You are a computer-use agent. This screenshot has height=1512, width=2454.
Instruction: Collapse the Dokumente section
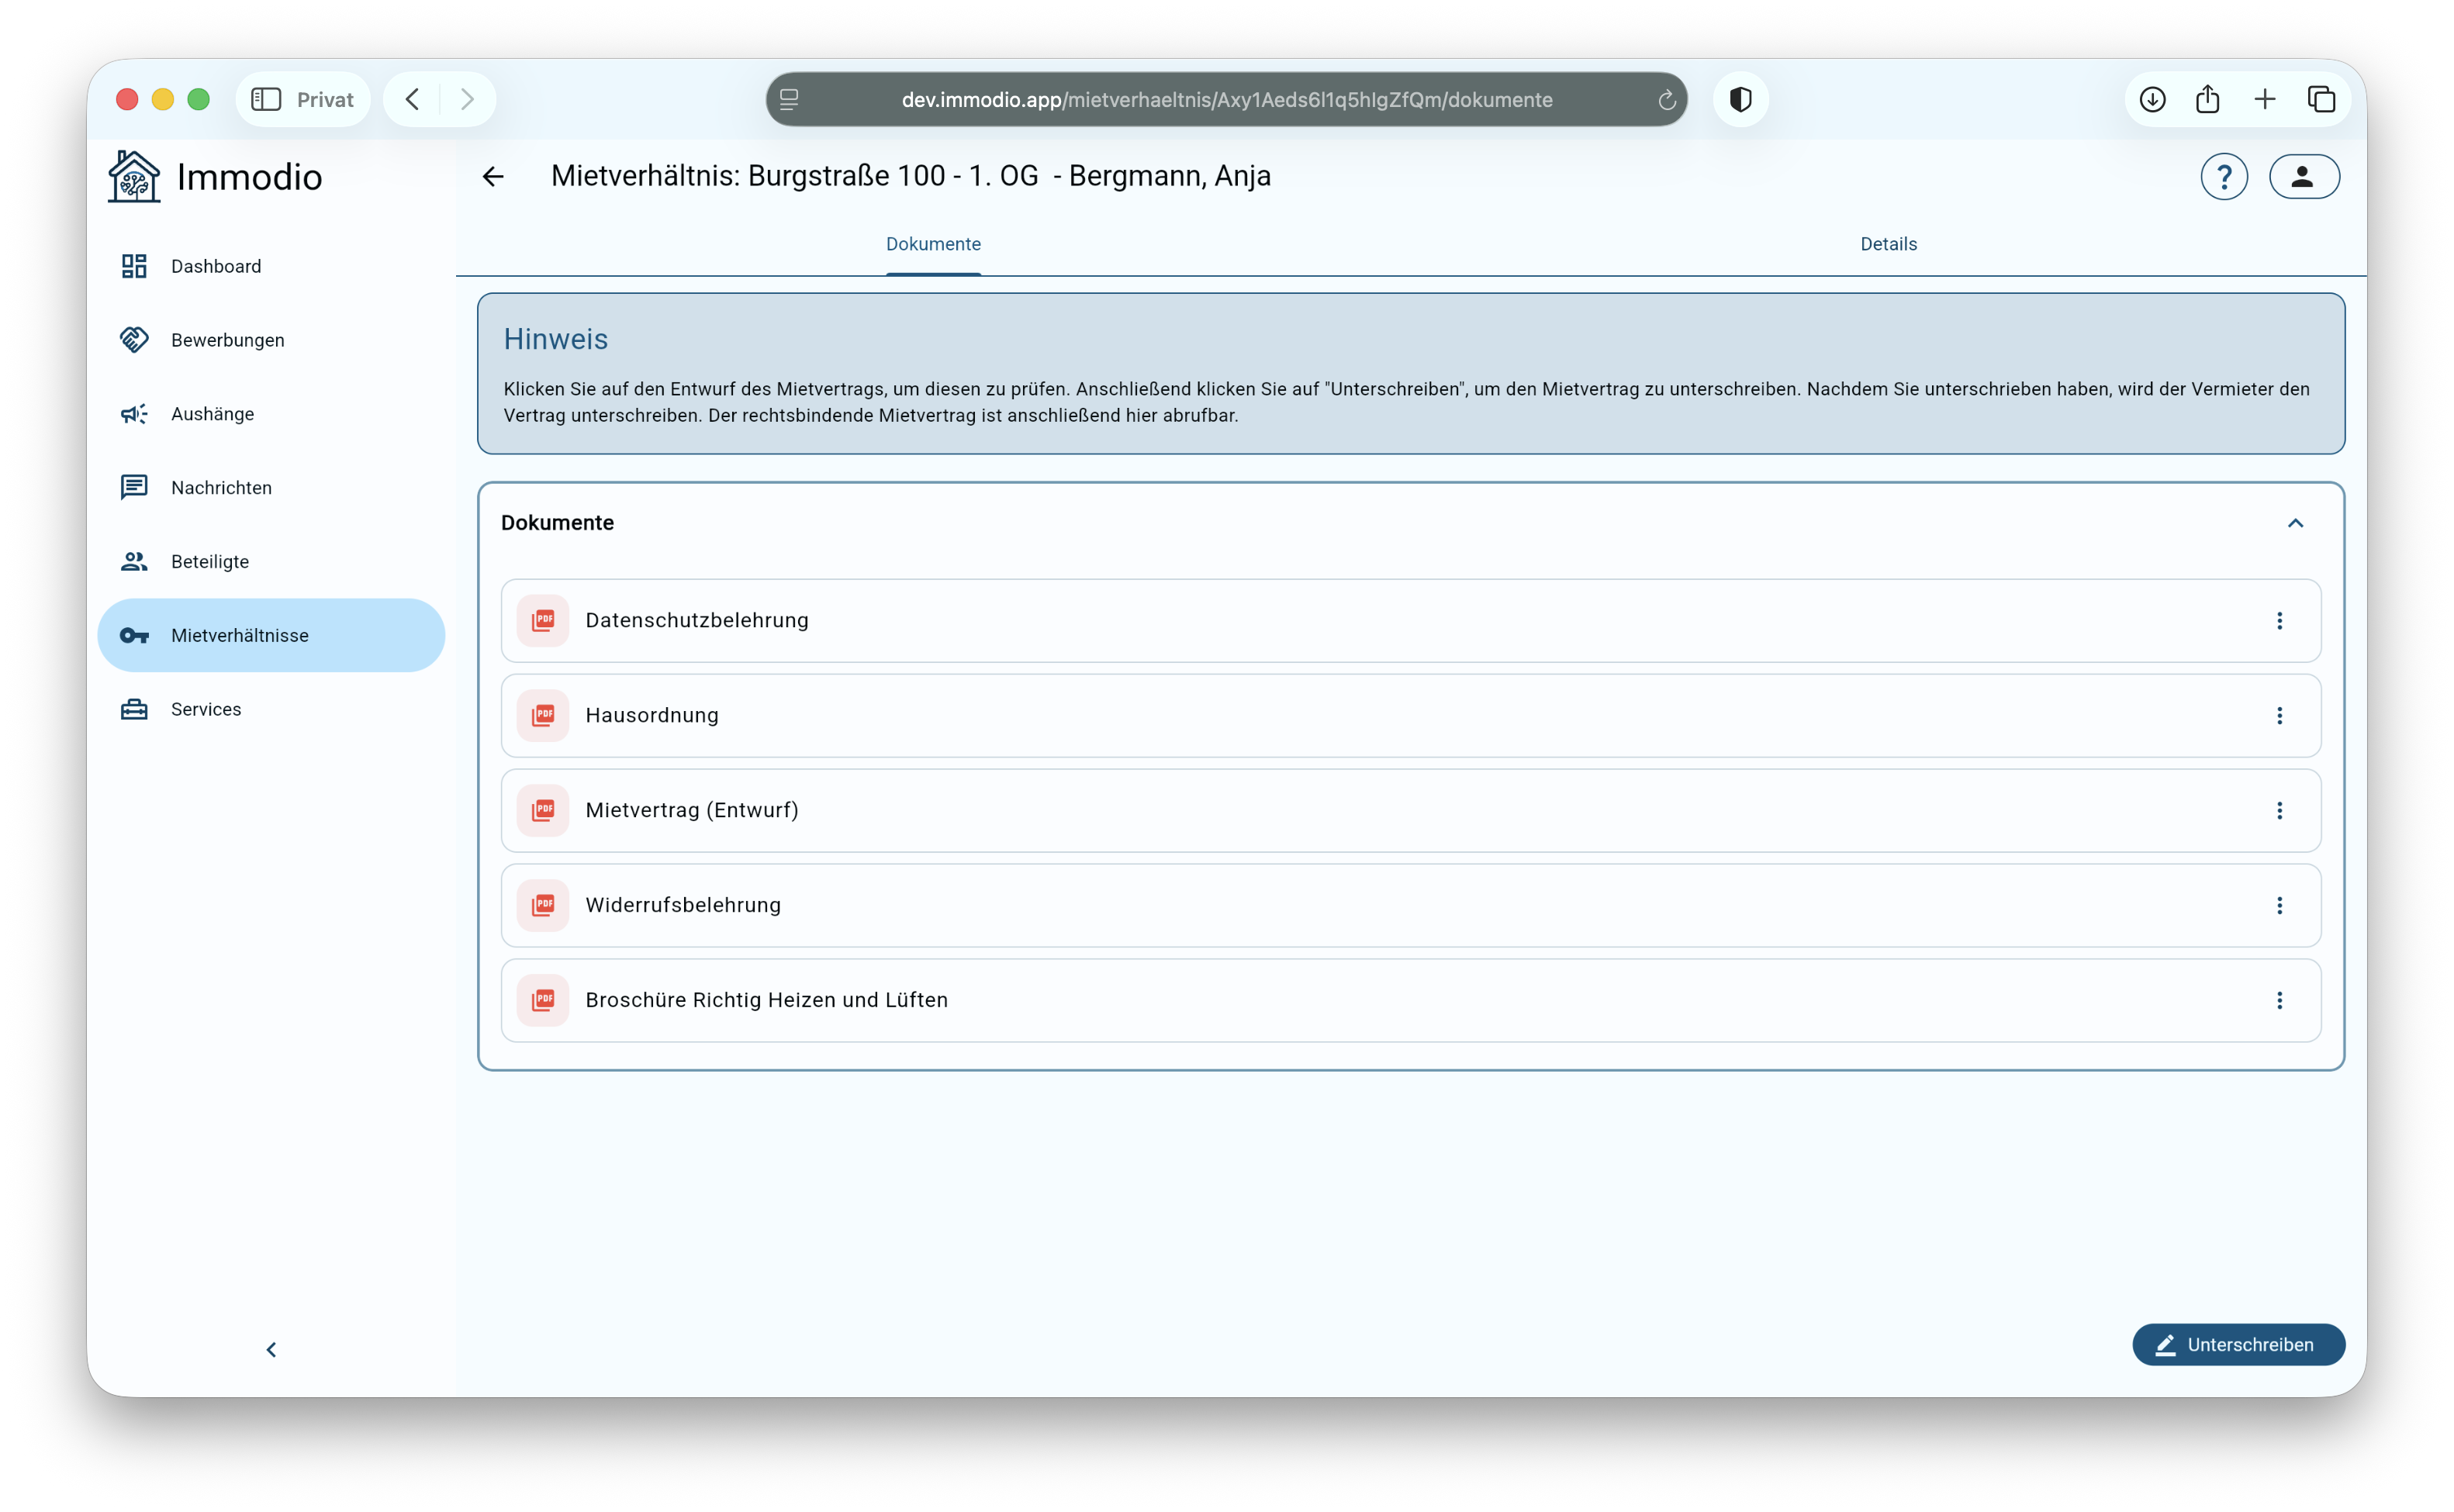click(2295, 523)
